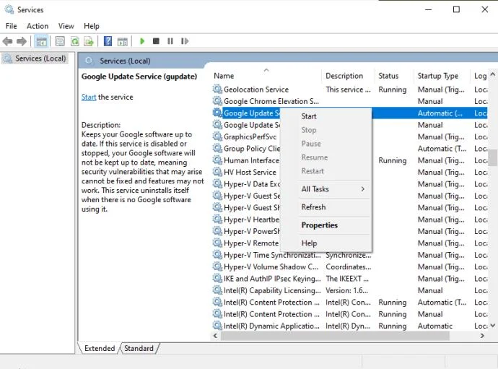Click the gear icon of HV Host Service
498x369 pixels.
(x=217, y=172)
